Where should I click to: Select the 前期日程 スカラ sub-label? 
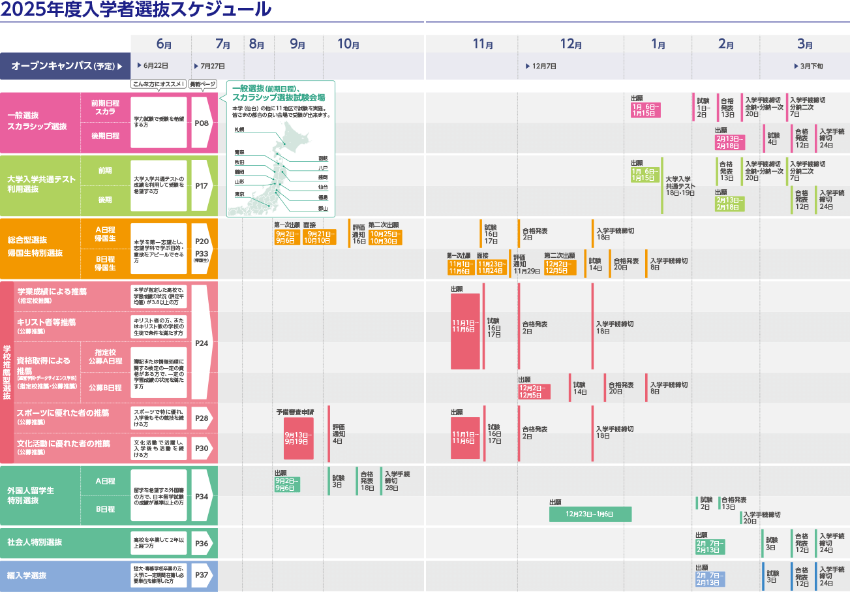coord(105,108)
